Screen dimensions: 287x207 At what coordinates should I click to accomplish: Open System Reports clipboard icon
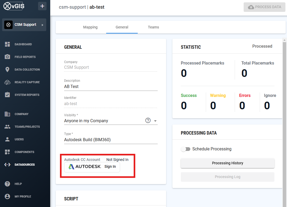coord(7,95)
